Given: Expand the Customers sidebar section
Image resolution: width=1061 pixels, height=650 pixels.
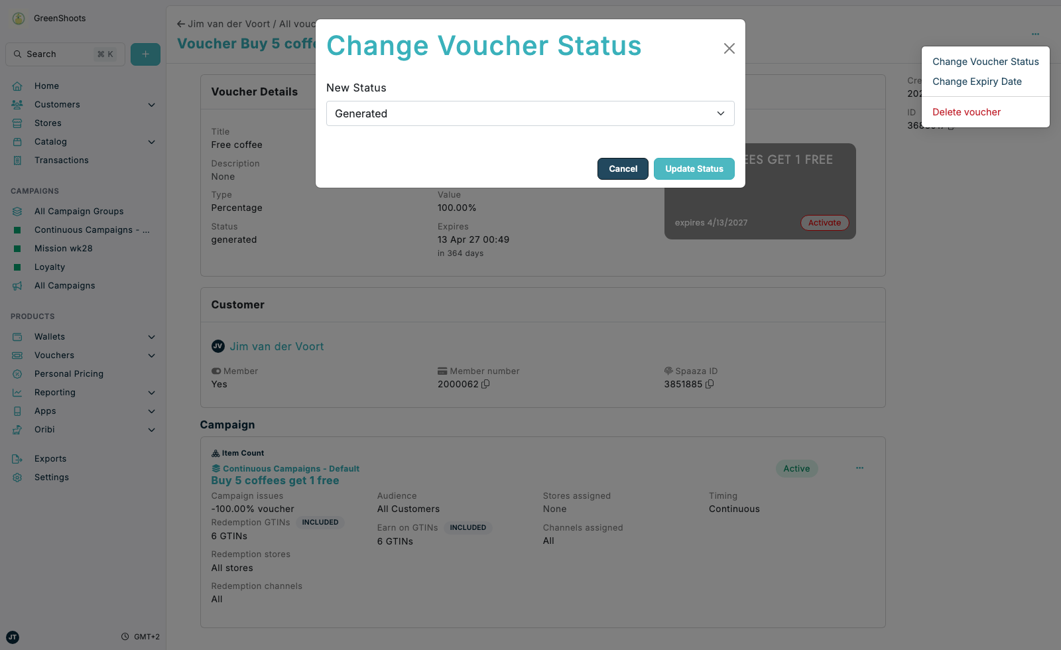Looking at the screenshot, I should [x=152, y=105].
